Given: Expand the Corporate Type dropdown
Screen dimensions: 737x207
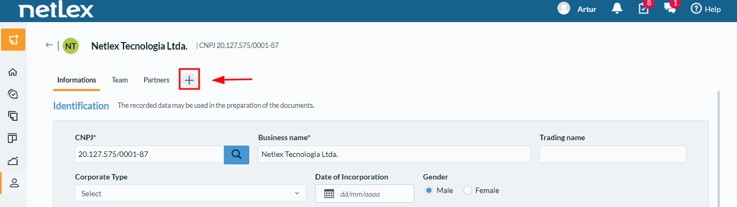Looking at the screenshot, I should click(x=190, y=193).
